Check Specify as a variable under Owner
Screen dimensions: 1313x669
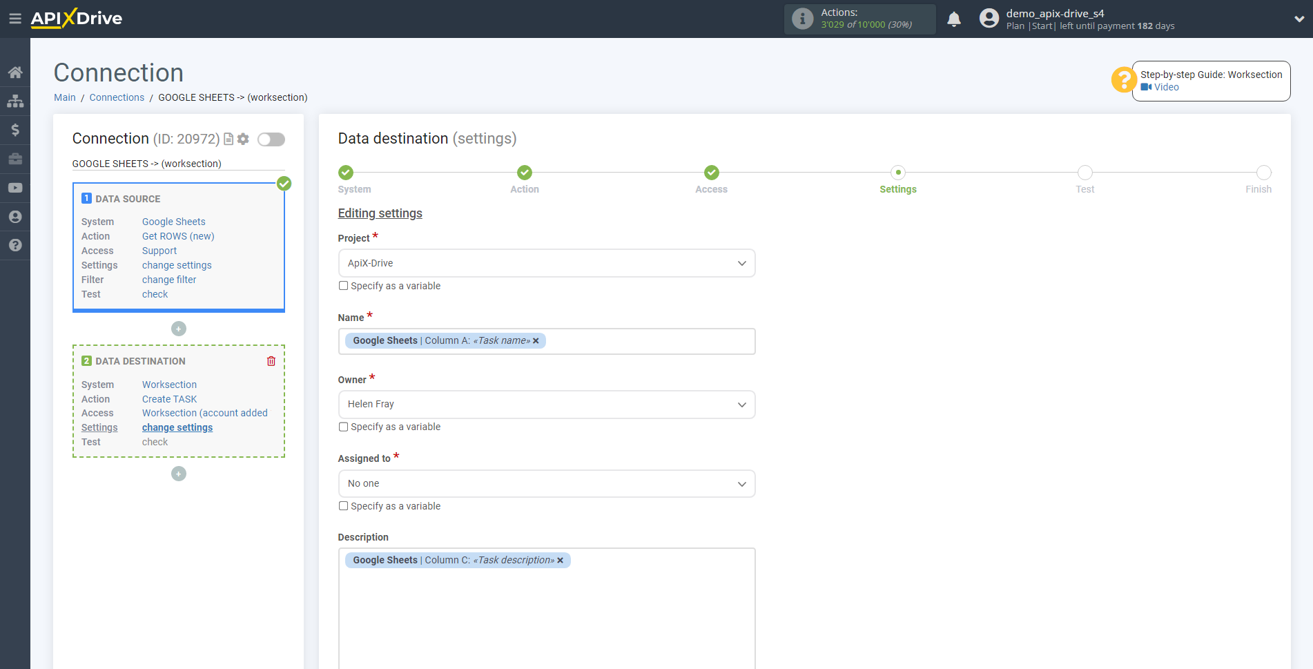343,427
